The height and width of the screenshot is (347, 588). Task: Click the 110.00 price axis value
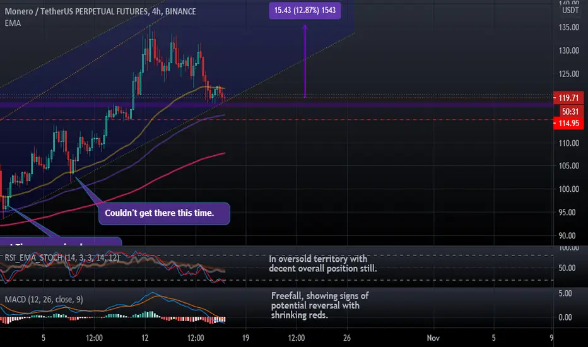click(569, 143)
